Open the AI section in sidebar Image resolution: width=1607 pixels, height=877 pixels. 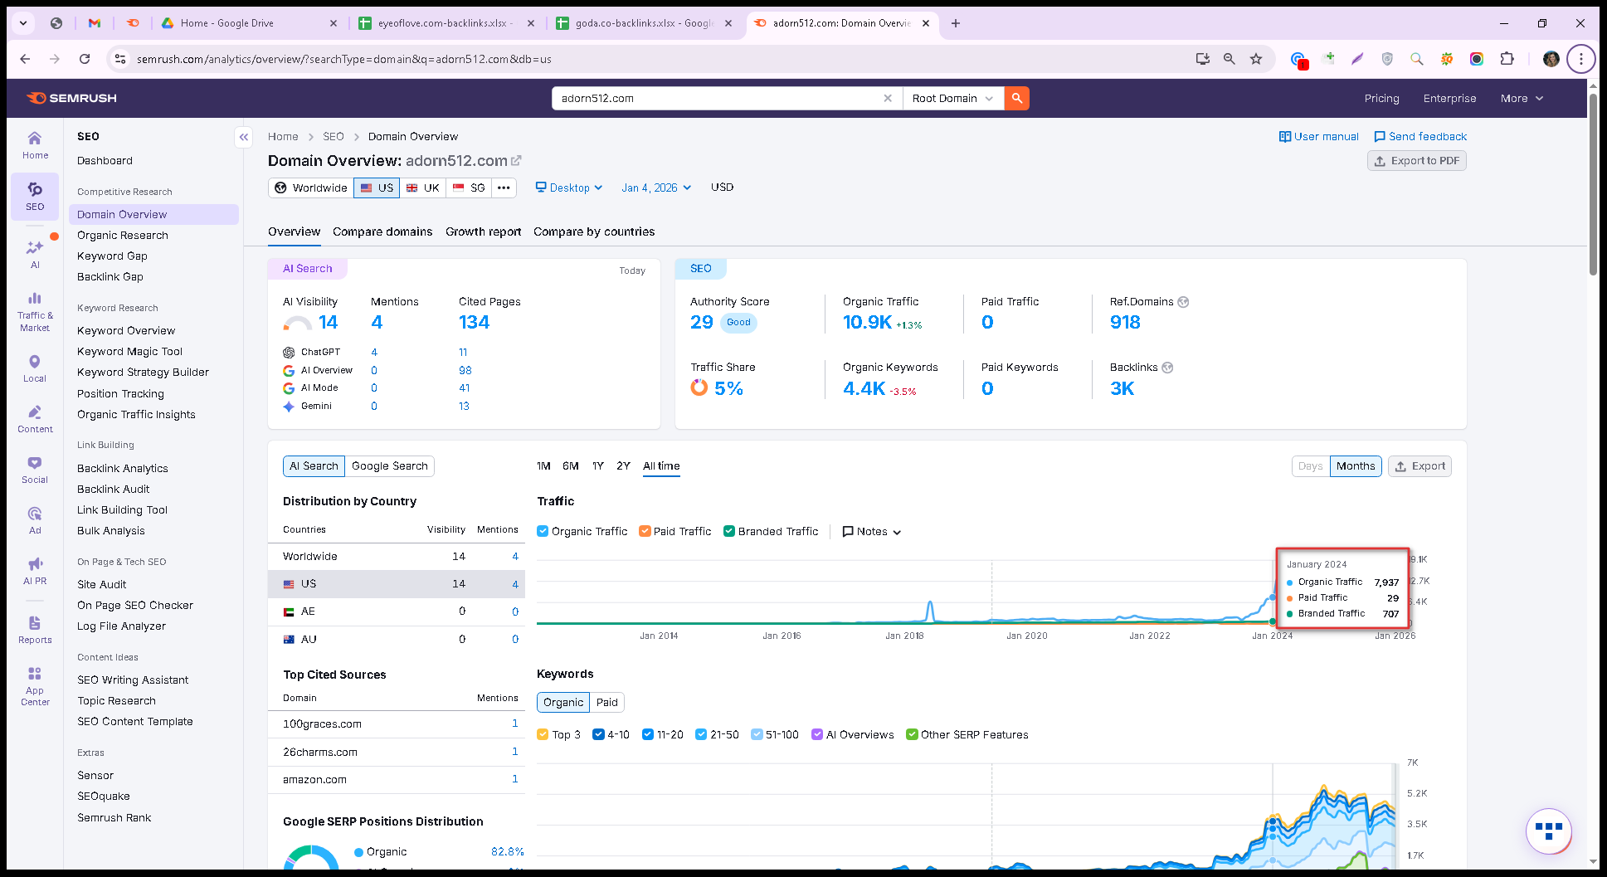35,253
